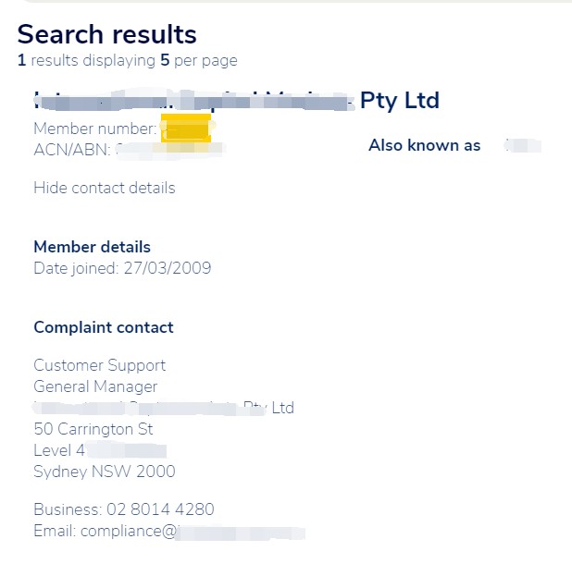Viewport: 572px width, 576px height.
Task: Click the blurred alias next to Also known as
Action: tap(522, 145)
